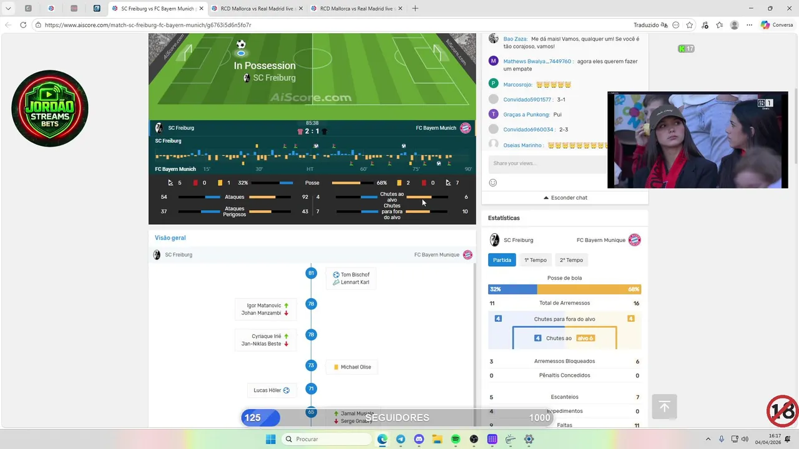Switch to the 2º Tempo tab

click(571, 260)
